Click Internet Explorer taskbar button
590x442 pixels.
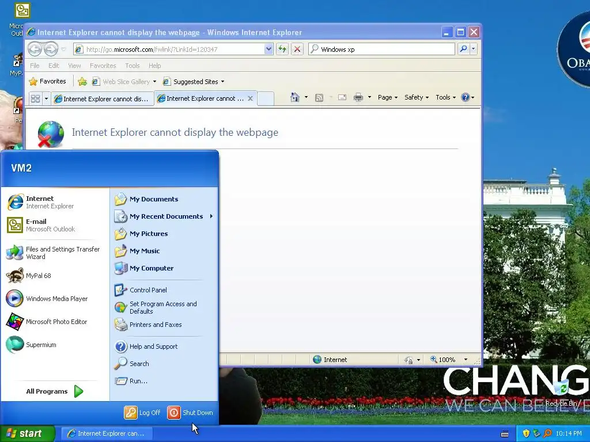(107, 433)
